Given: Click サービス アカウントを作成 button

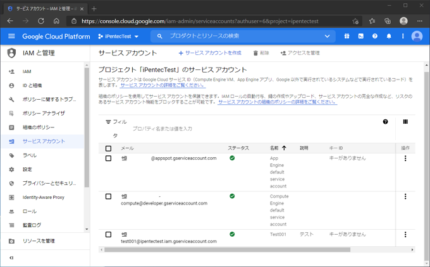Looking at the screenshot, I should point(210,53).
